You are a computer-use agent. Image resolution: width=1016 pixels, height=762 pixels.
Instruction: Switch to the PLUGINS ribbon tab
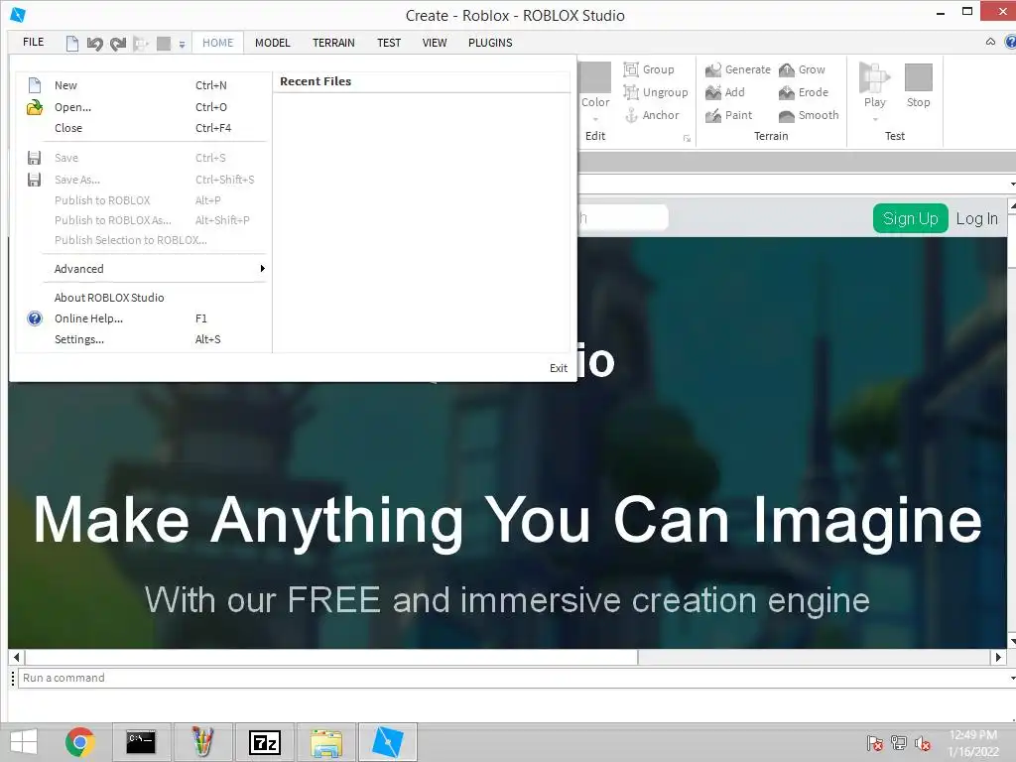(490, 43)
